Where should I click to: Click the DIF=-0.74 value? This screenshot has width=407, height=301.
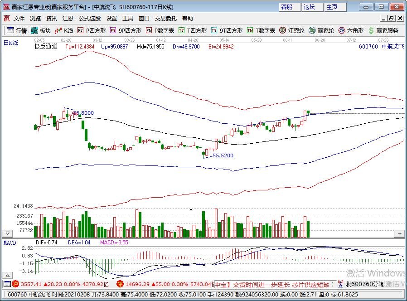[x=47, y=243]
